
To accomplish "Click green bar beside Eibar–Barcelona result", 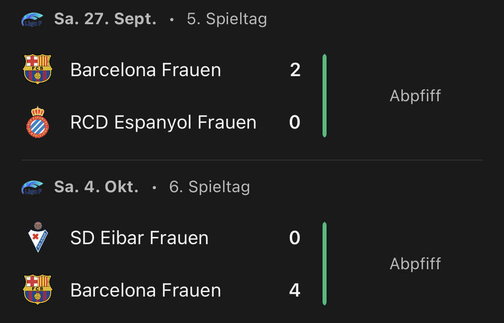I will point(324,263).
